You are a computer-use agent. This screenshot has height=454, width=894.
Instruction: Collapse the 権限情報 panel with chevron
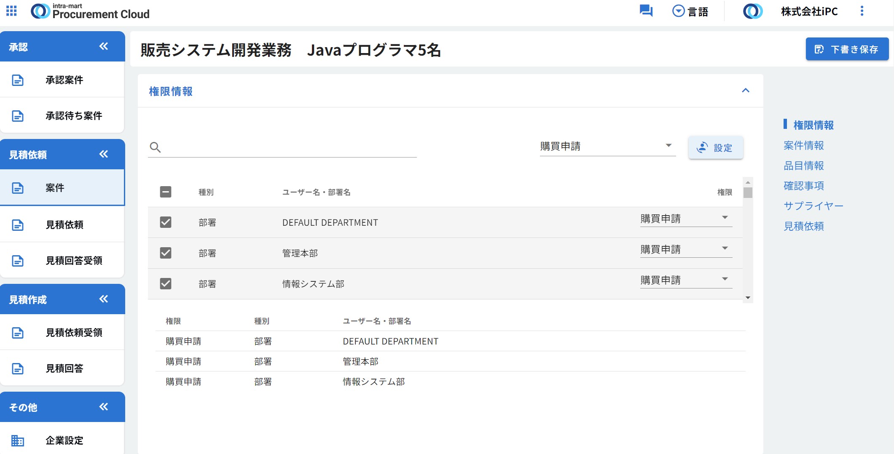[x=746, y=91]
